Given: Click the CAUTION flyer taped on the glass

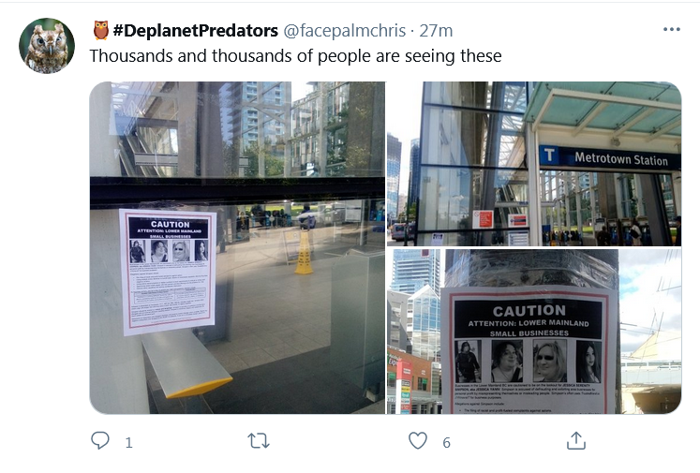Looking at the screenshot, I should [x=168, y=272].
